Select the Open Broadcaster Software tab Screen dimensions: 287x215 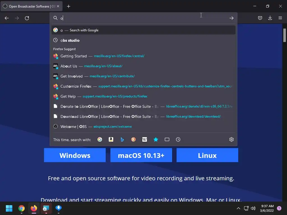(x=31, y=6)
